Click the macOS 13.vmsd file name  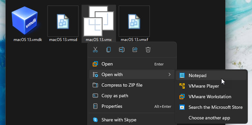(63, 40)
